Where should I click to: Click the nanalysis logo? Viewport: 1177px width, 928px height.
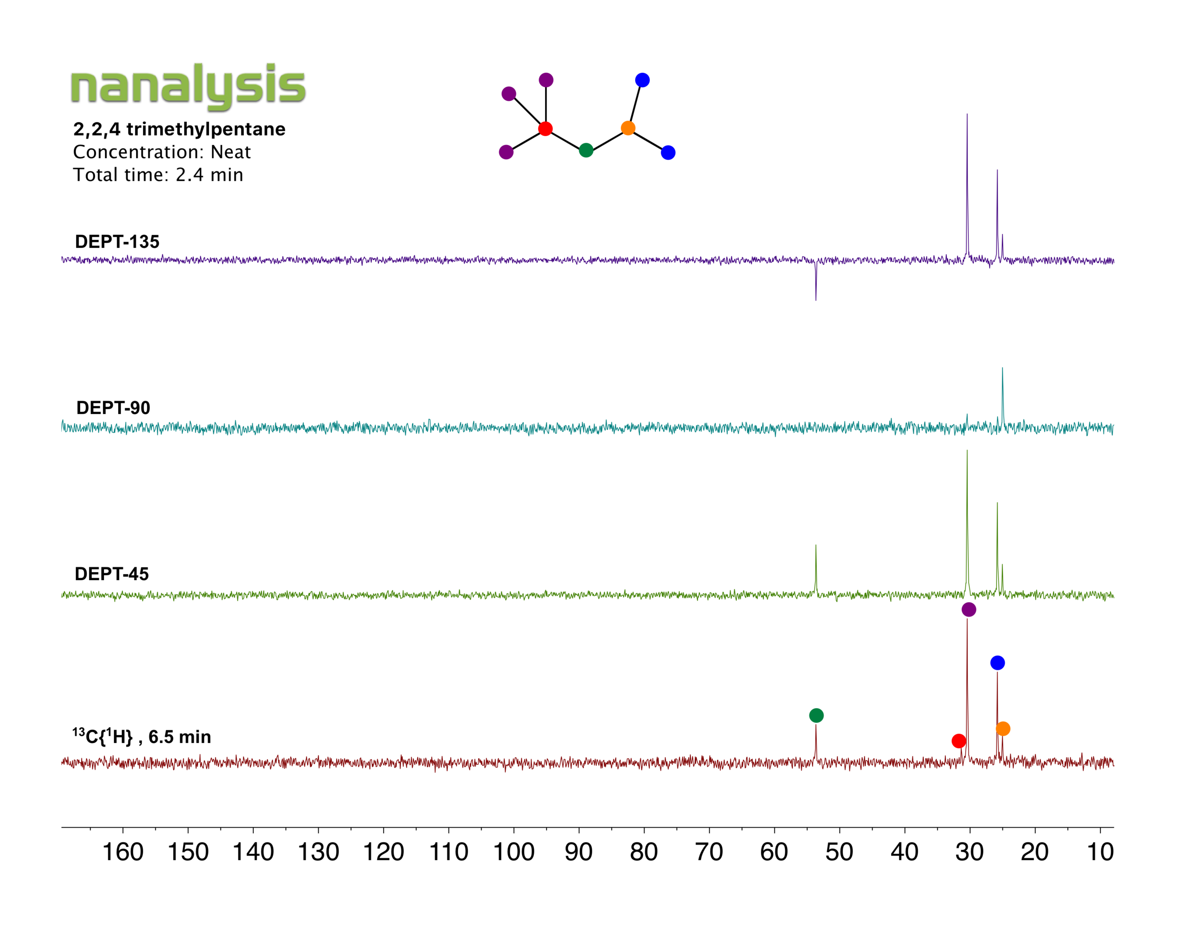pos(188,87)
